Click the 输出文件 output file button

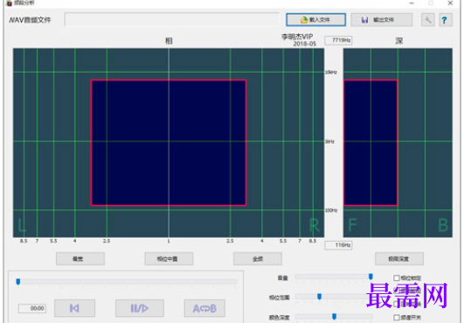[x=382, y=20]
